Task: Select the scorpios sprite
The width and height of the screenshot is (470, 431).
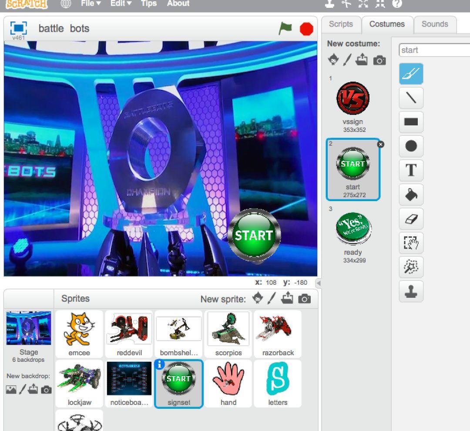Action: 228,334
